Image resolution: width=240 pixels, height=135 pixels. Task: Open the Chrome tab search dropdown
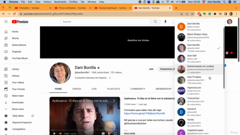(236, 8)
